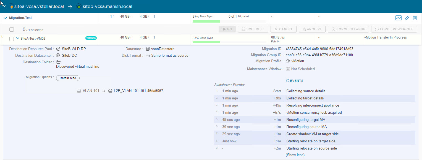This screenshot has height=160, width=422.
Task: Toggle the select-all checkbox in the header
Action: click(12, 29)
